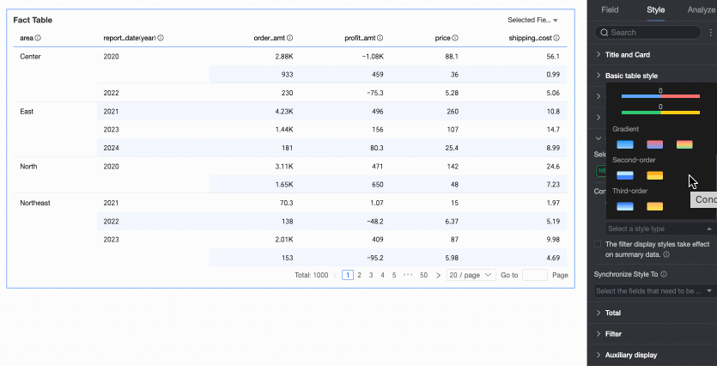Image resolution: width=717 pixels, height=366 pixels.
Task: Click the Northeast area cell
Action: [x=35, y=203]
